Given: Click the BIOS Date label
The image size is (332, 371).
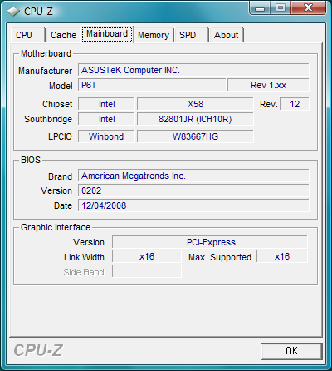Looking at the screenshot, I should [x=63, y=205].
